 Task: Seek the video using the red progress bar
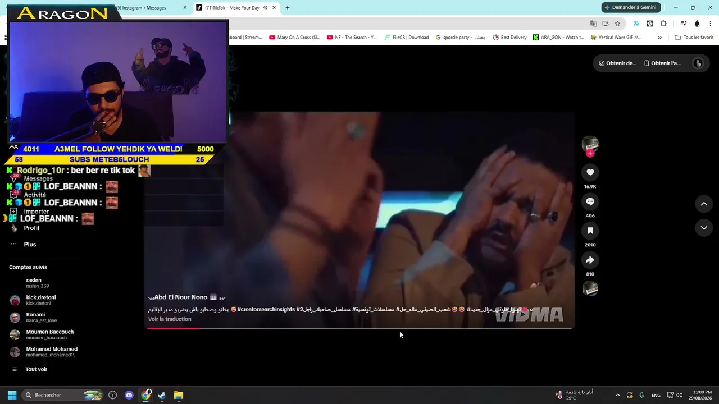point(359,328)
